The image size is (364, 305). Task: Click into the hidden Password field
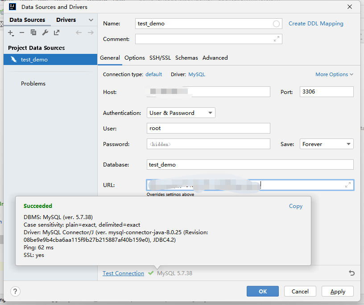pos(208,144)
